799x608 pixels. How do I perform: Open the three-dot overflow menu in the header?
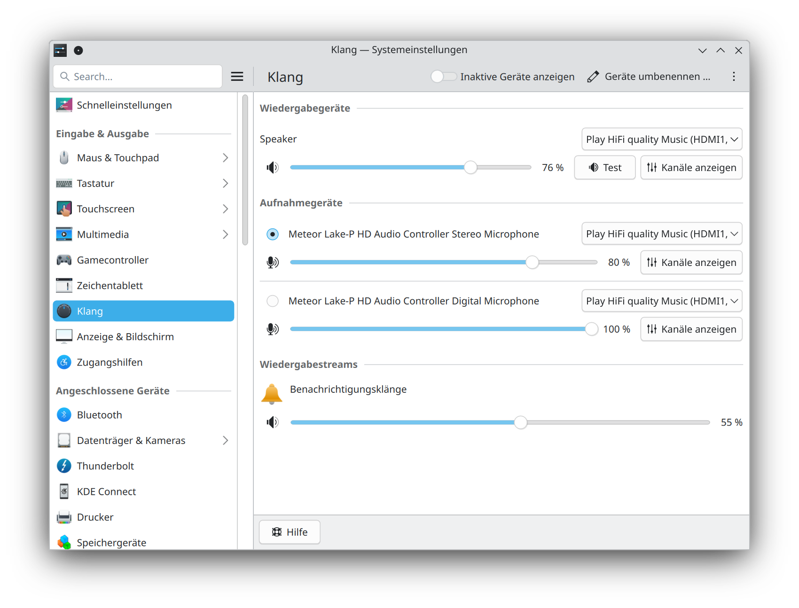tap(734, 77)
